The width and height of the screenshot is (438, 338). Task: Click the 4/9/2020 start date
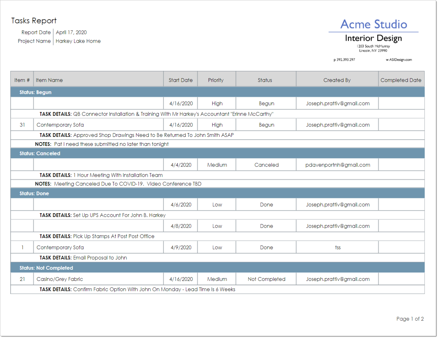181,247
